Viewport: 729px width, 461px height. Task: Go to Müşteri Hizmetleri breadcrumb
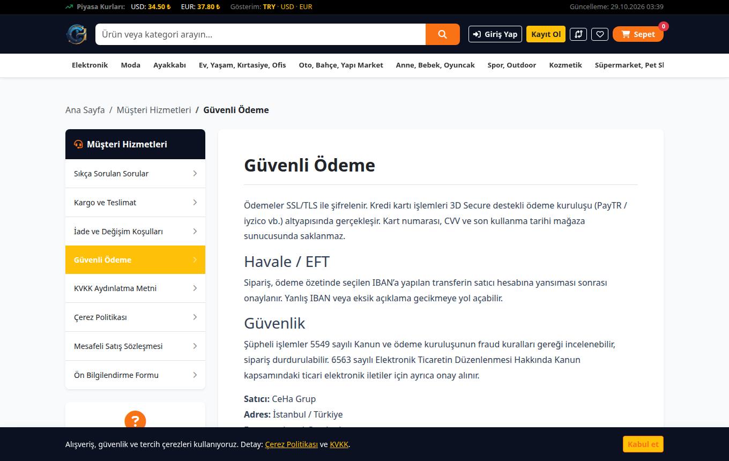tap(154, 110)
